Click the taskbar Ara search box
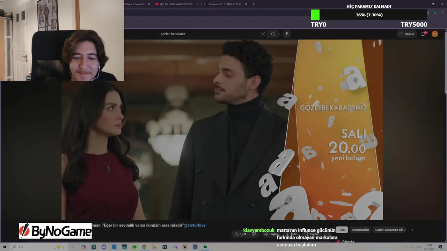Viewport: 447px width, 251px height. click(39, 247)
